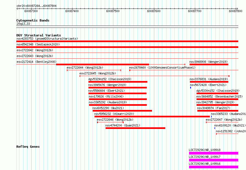This screenshot has height=170, width=246.
Task: Click the red bar under nsv4283753
Action: [x=127, y=41]
